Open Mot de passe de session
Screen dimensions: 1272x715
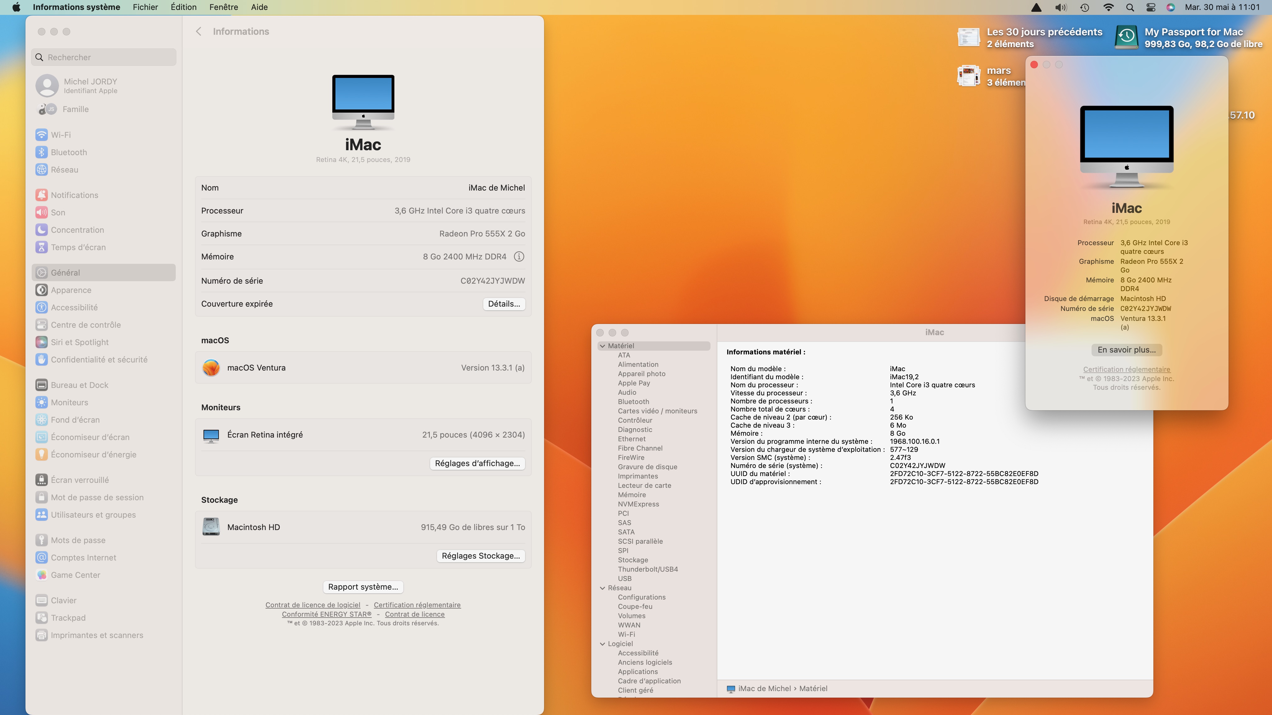click(x=97, y=497)
